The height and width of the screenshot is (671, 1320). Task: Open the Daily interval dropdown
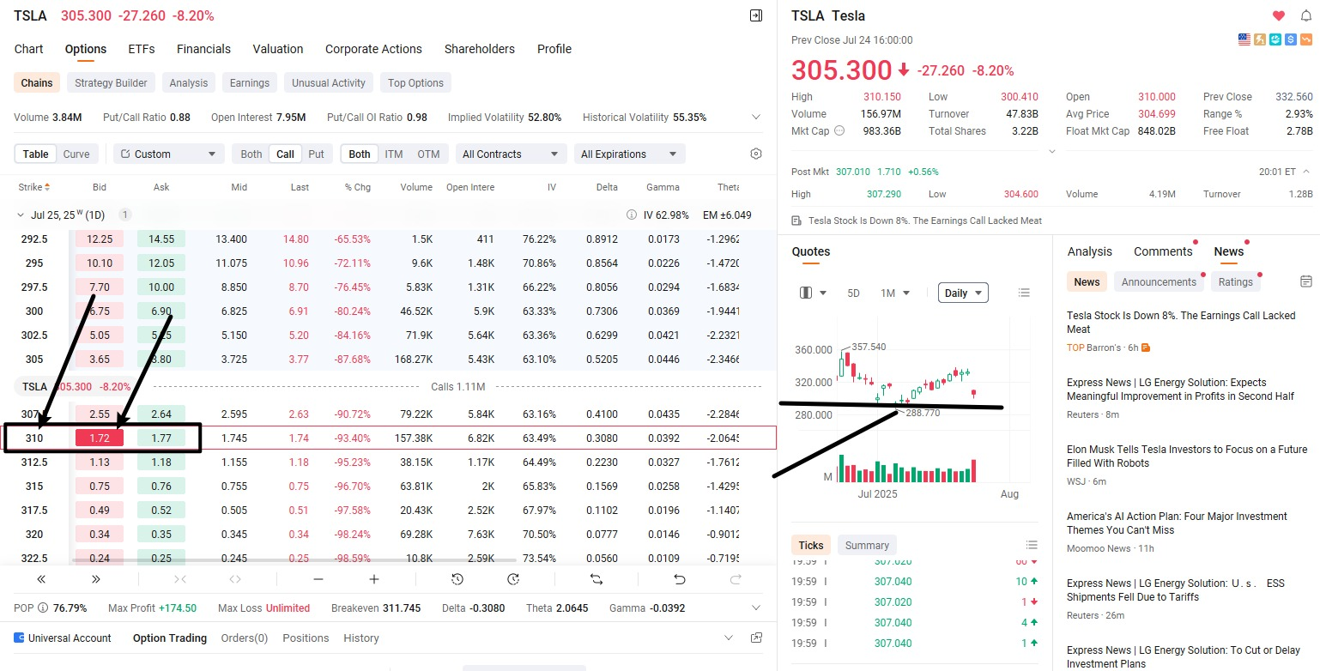[x=963, y=293]
